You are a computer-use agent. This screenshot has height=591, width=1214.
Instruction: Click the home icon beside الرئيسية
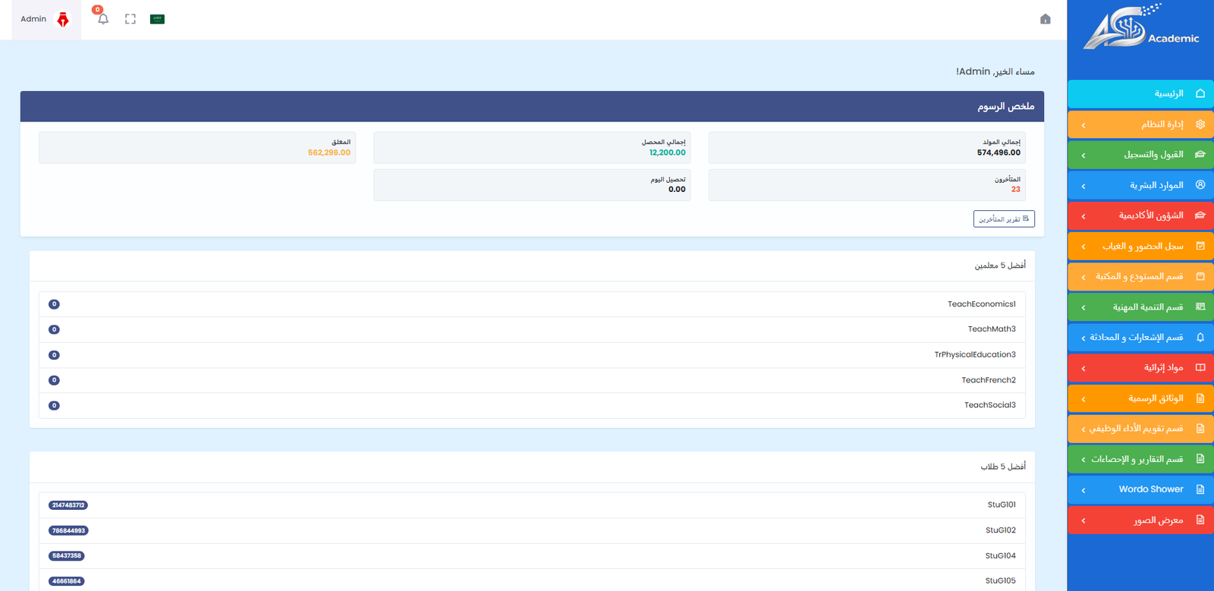pyautogui.click(x=1200, y=93)
